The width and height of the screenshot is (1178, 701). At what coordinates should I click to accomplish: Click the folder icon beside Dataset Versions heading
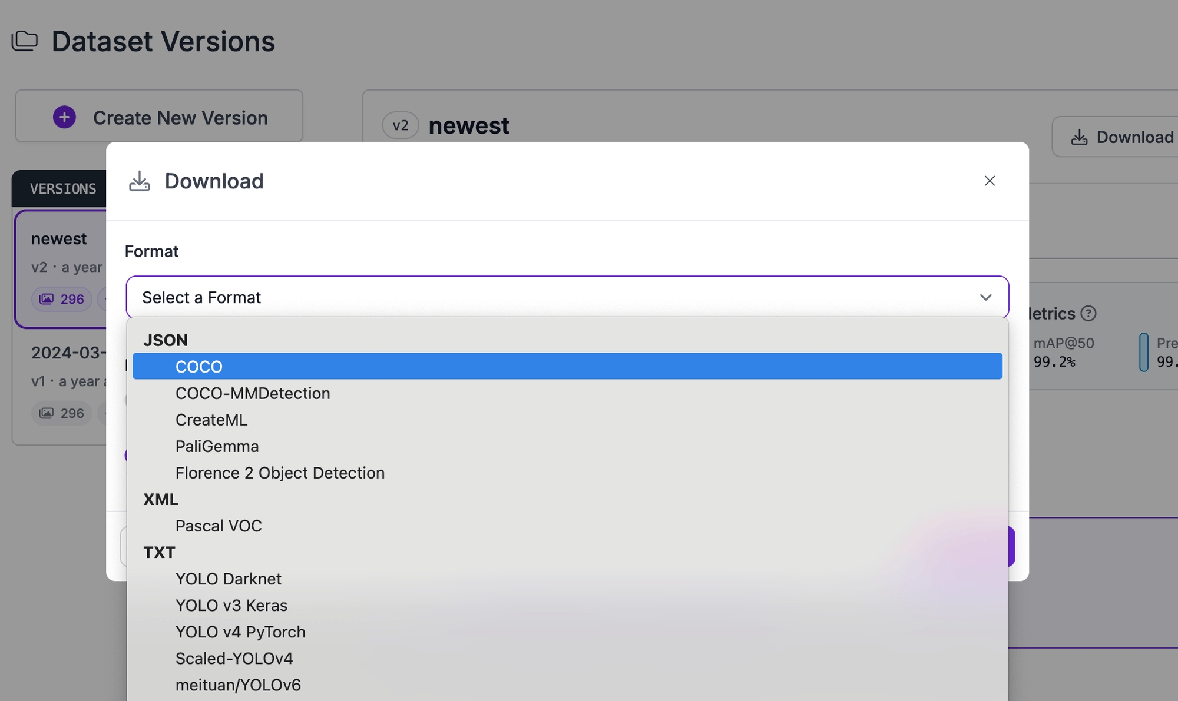click(24, 41)
